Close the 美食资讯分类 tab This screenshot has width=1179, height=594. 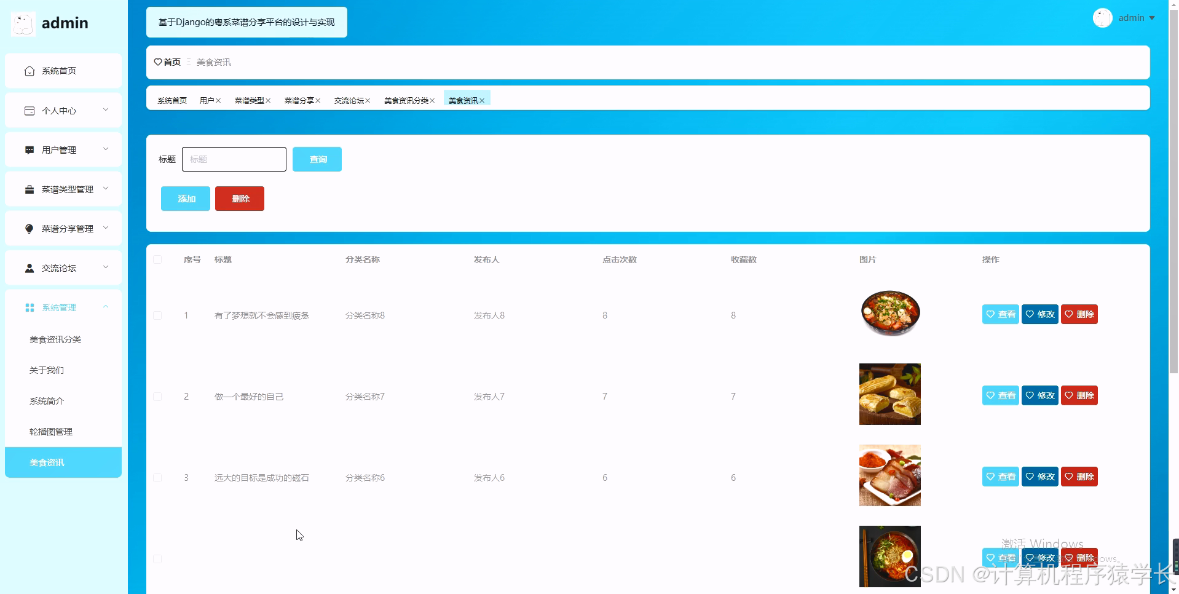432,101
